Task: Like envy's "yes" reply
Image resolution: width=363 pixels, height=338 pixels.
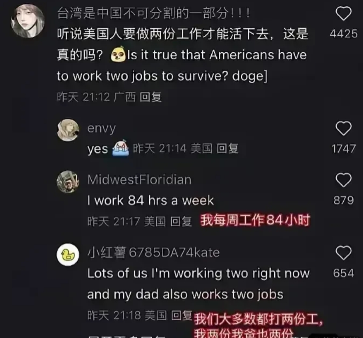Action: (344, 128)
